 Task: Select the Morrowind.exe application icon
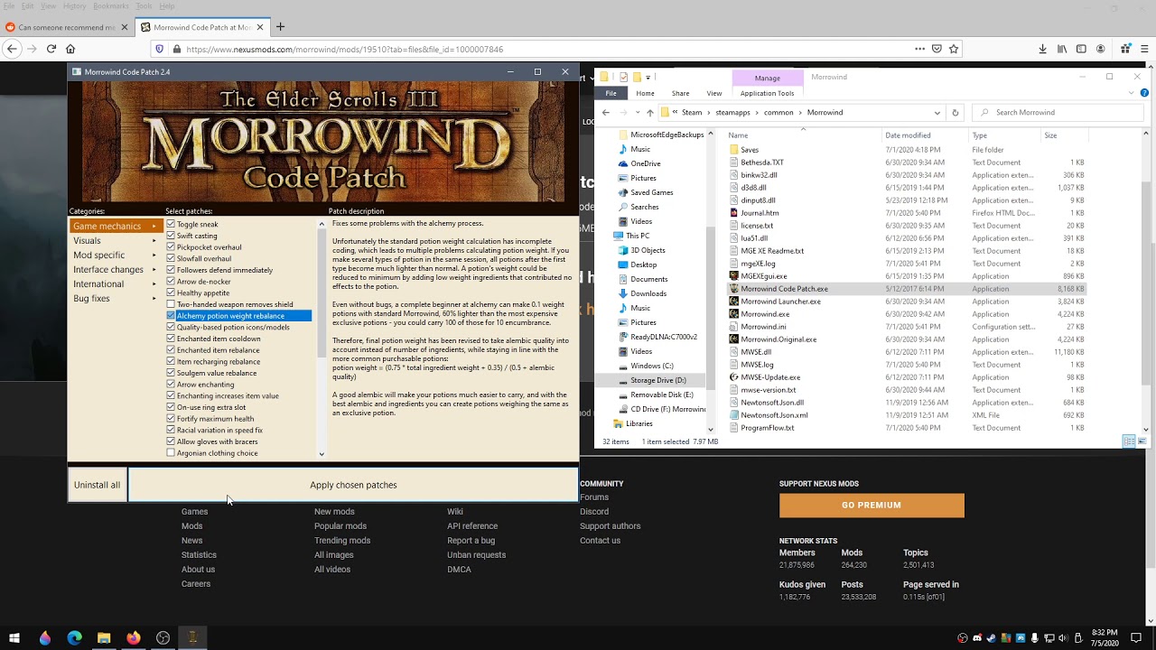click(x=733, y=314)
